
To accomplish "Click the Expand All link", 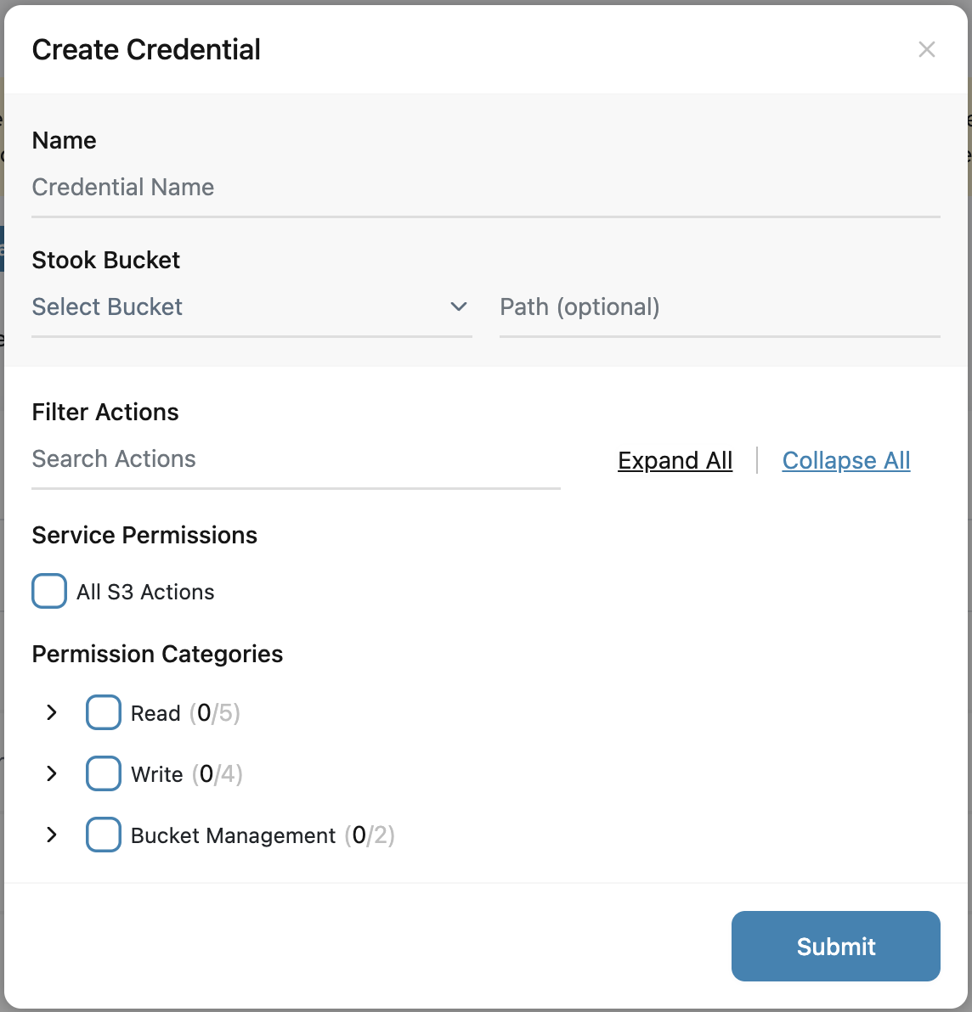I will (x=675, y=460).
